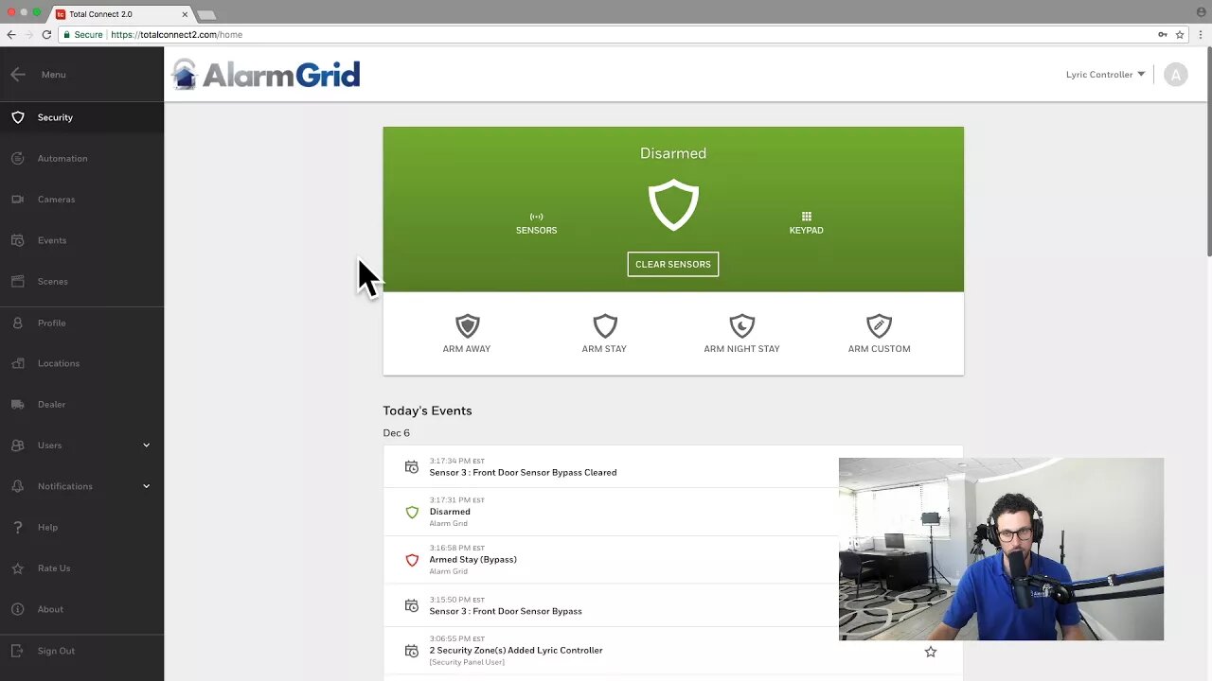Expand the Users submenu chevron
Viewport: 1212px width, 681px height.
click(146, 445)
